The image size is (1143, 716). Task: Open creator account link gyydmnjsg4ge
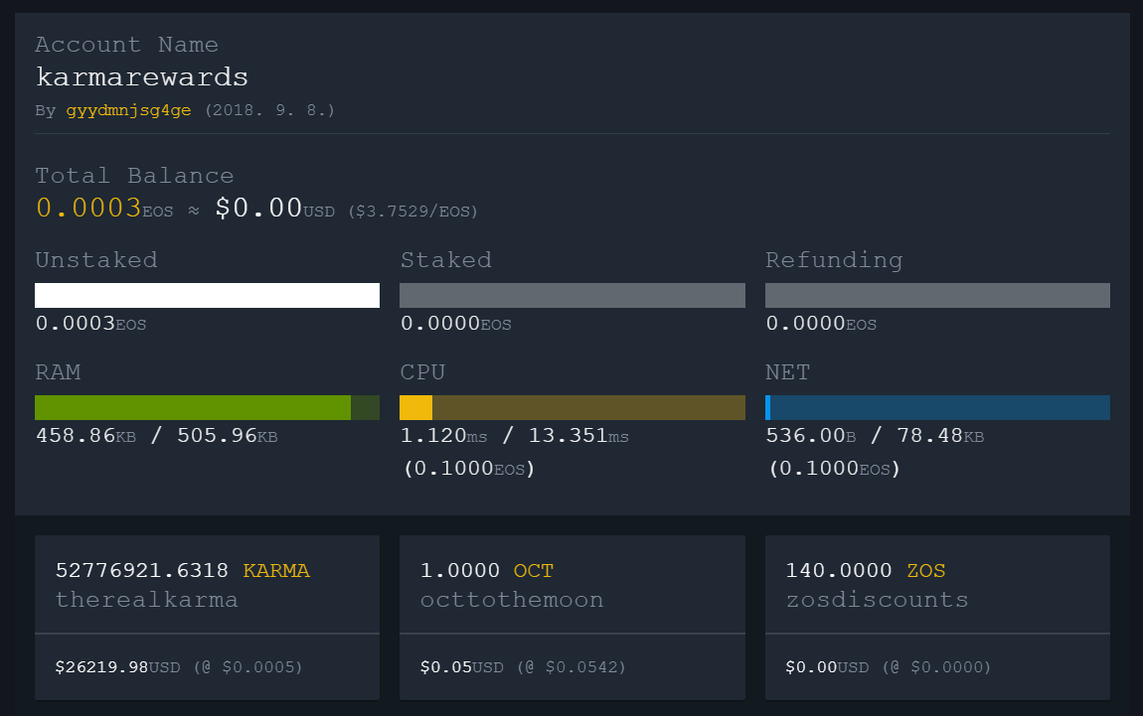[x=128, y=110]
